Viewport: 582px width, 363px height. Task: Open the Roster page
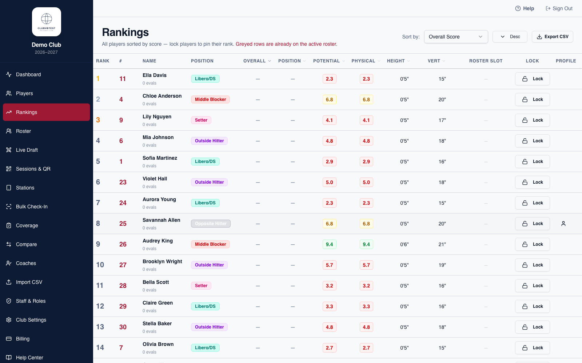point(46,131)
